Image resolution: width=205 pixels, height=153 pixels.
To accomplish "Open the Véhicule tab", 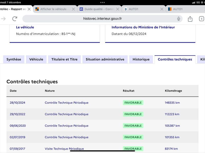I will 36,59.
